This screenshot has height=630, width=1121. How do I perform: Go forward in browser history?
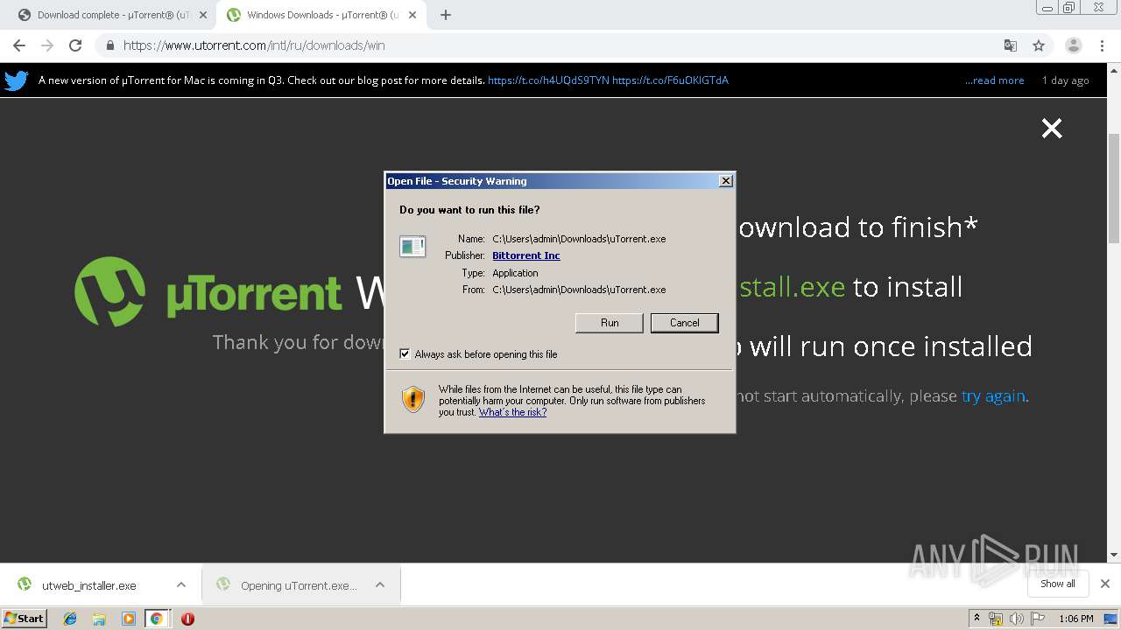[47, 45]
